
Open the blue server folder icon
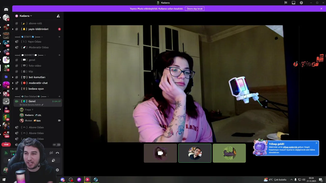pos(6,77)
